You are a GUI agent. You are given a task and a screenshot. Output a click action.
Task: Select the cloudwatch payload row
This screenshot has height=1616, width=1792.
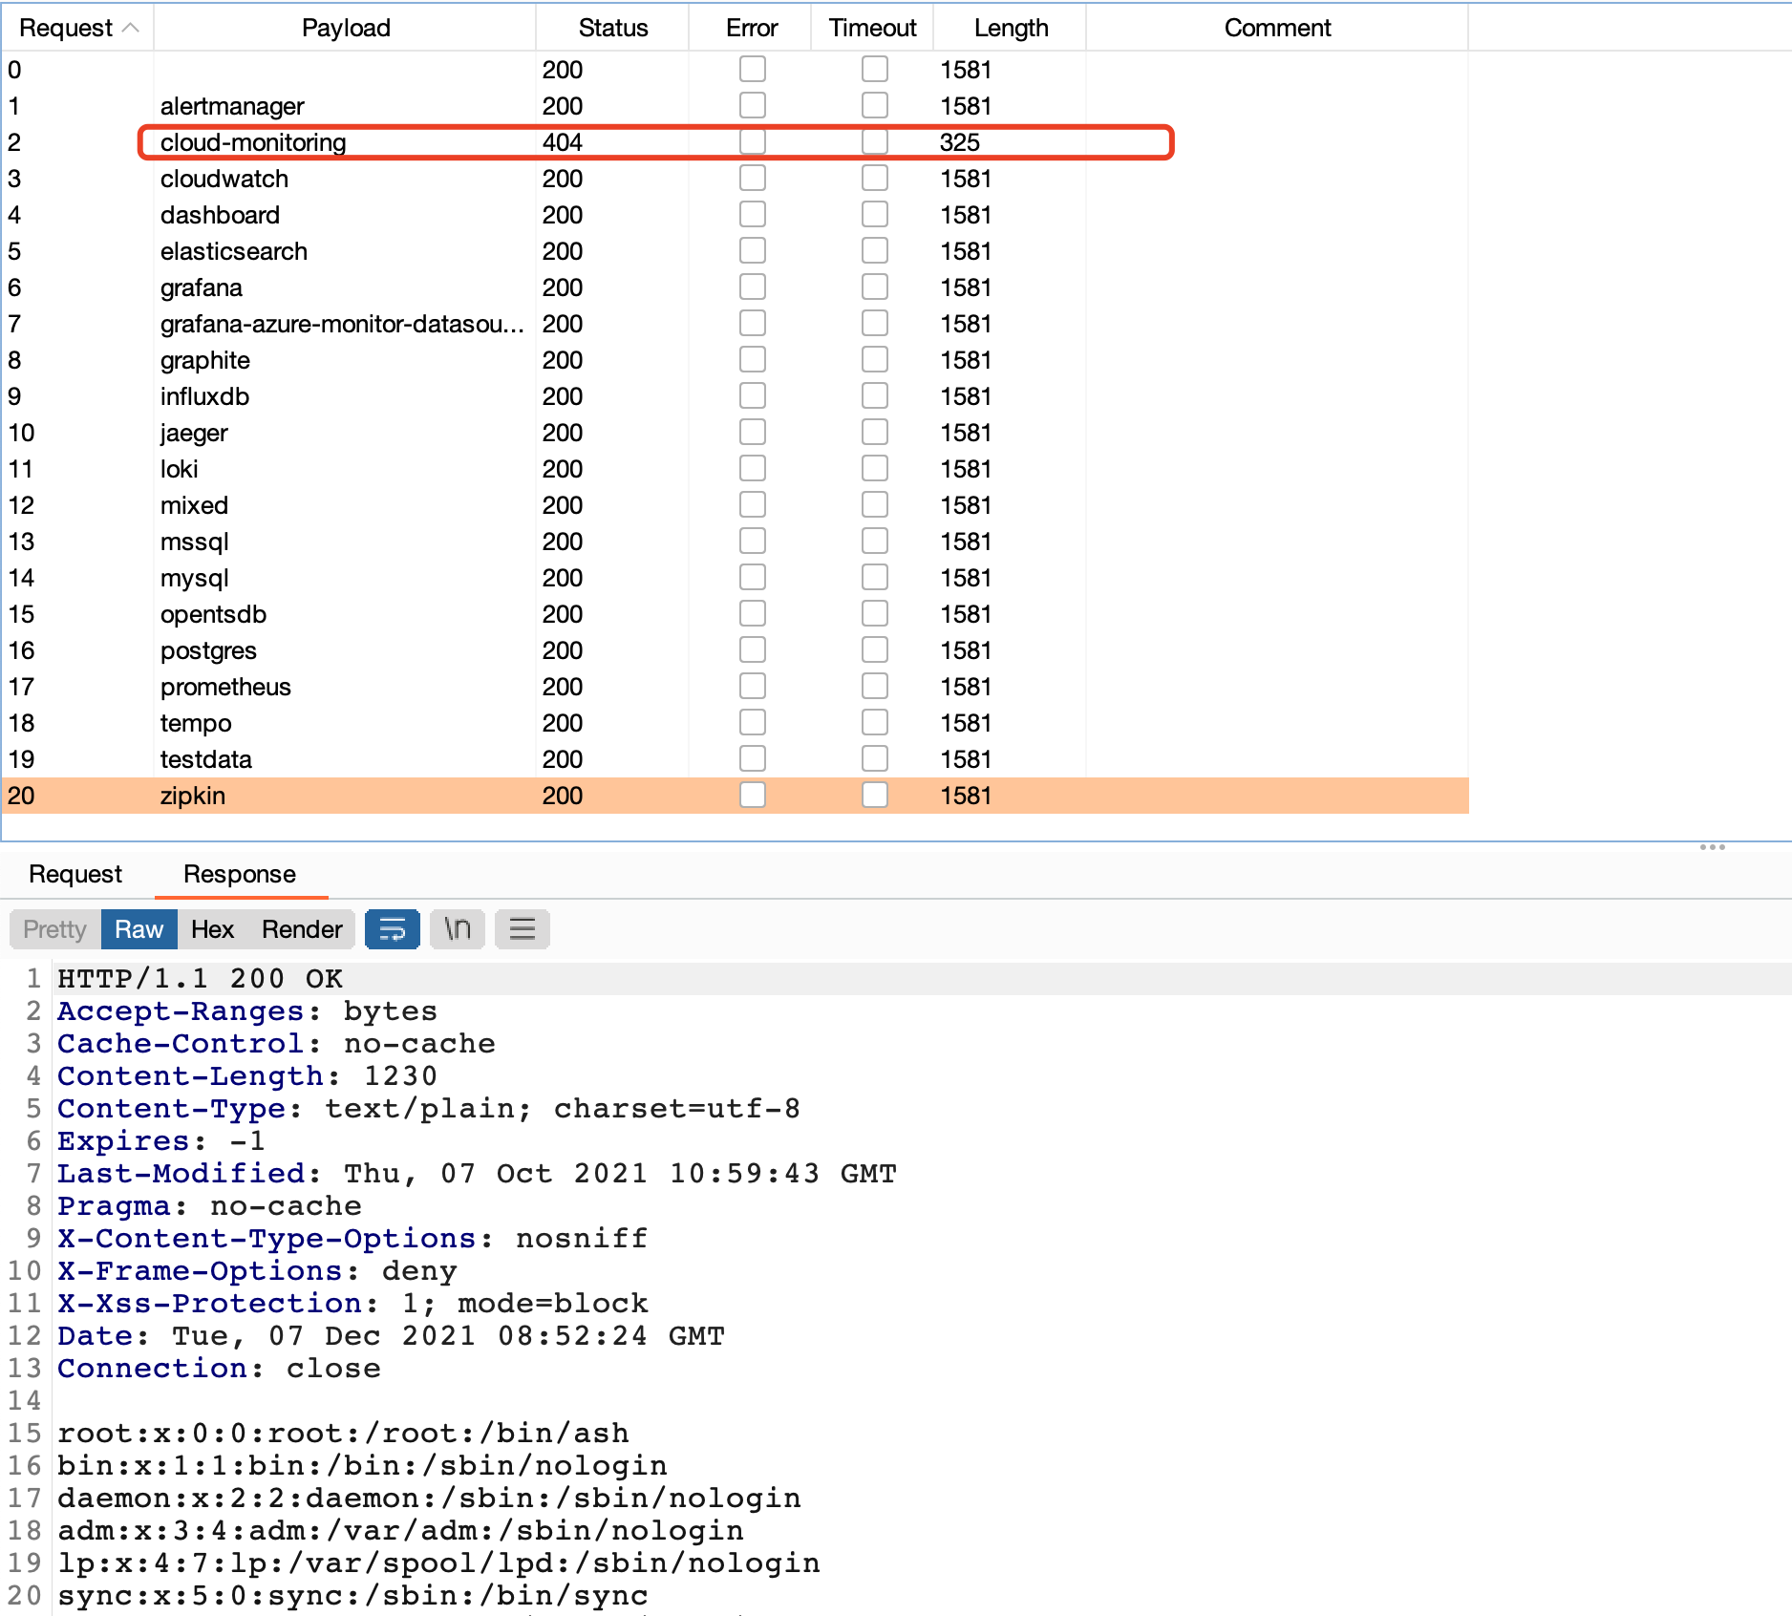coord(735,179)
